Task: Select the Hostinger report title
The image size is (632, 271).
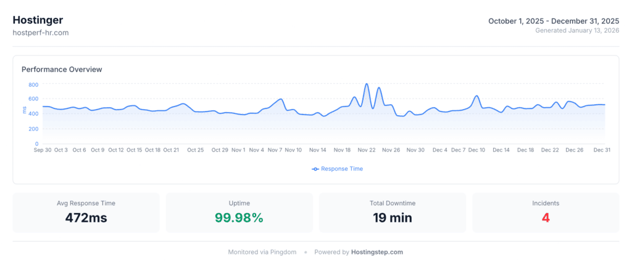Action: (x=38, y=20)
